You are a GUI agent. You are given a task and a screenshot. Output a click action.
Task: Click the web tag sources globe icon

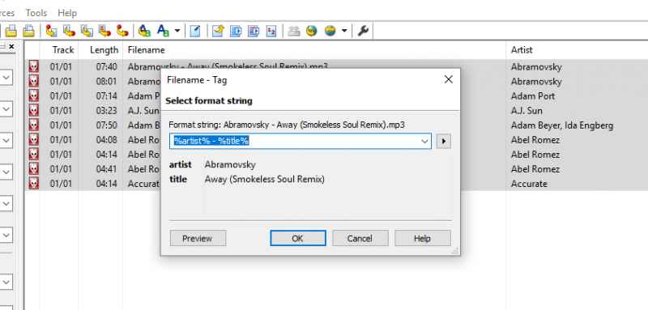pyautogui.click(x=330, y=31)
